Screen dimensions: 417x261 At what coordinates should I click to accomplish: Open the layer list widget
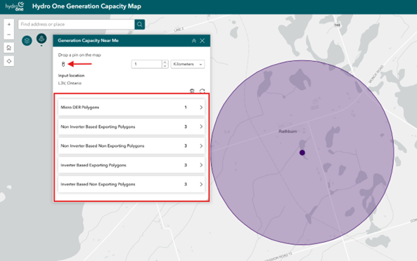point(27,41)
